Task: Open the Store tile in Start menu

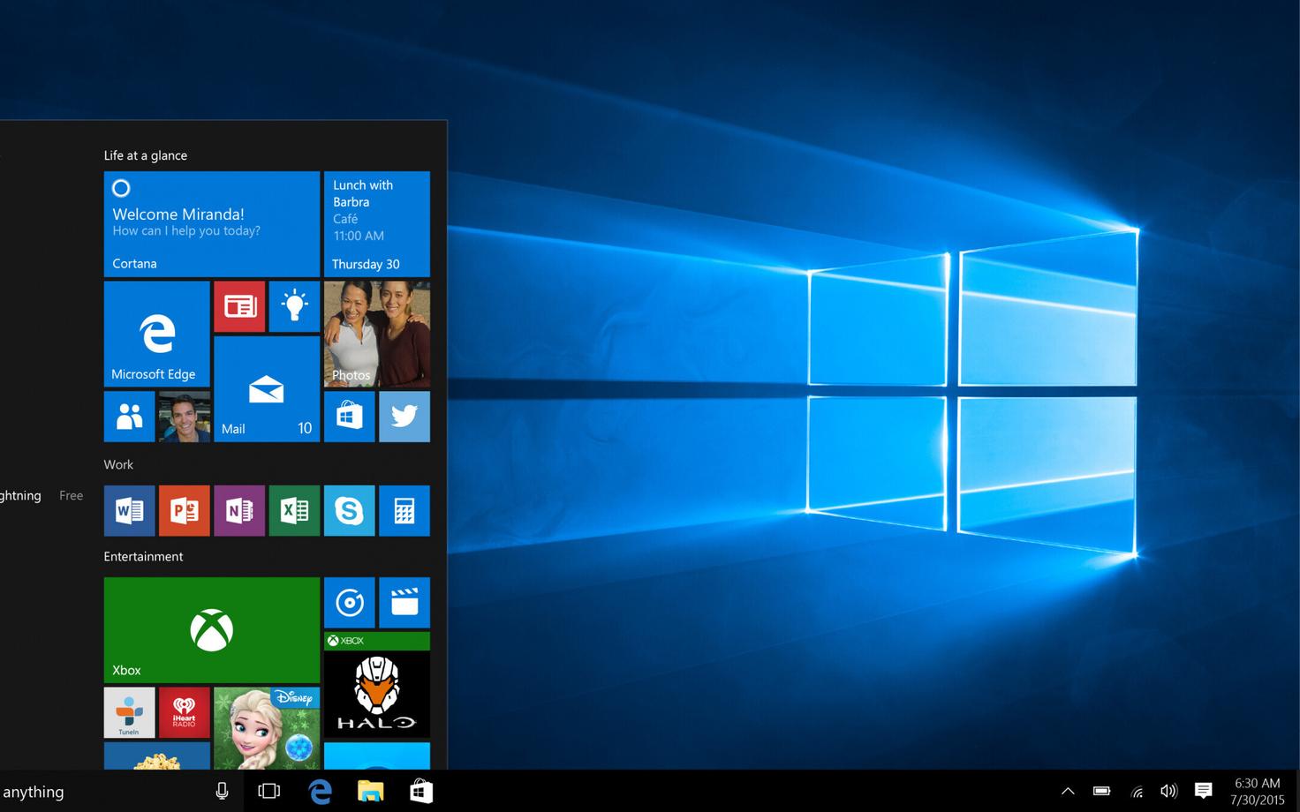Action: coord(349,417)
